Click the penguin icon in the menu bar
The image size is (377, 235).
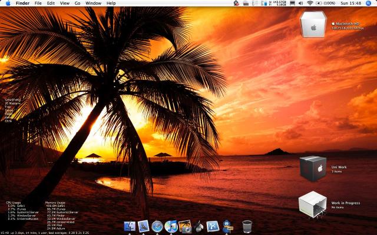236,3
